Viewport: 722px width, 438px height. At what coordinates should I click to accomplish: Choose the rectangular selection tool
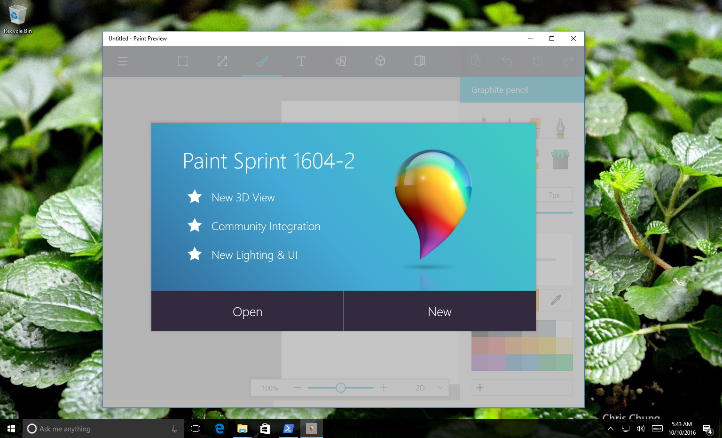tap(183, 61)
